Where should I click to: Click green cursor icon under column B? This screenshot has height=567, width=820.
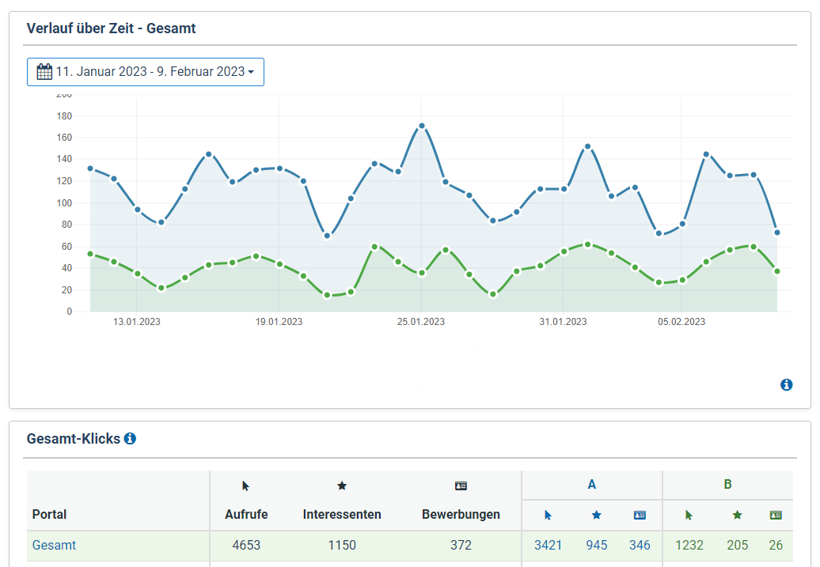[689, 515]
